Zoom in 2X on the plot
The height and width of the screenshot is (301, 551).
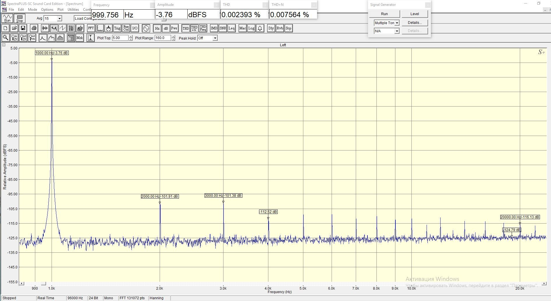tap(14, 38)
